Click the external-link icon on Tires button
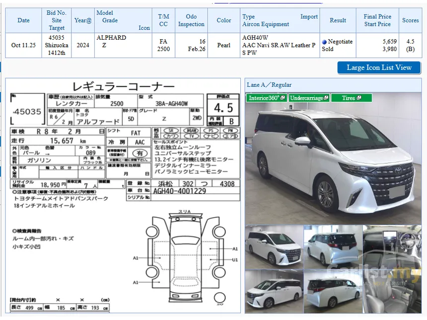 point(359,97)
